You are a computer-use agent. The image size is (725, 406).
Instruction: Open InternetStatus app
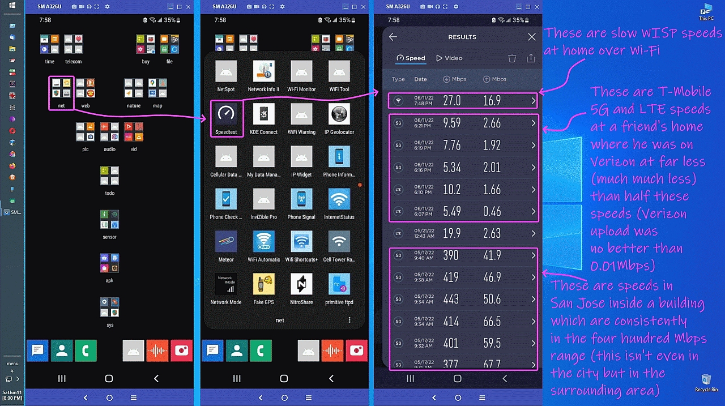(339, 204)
